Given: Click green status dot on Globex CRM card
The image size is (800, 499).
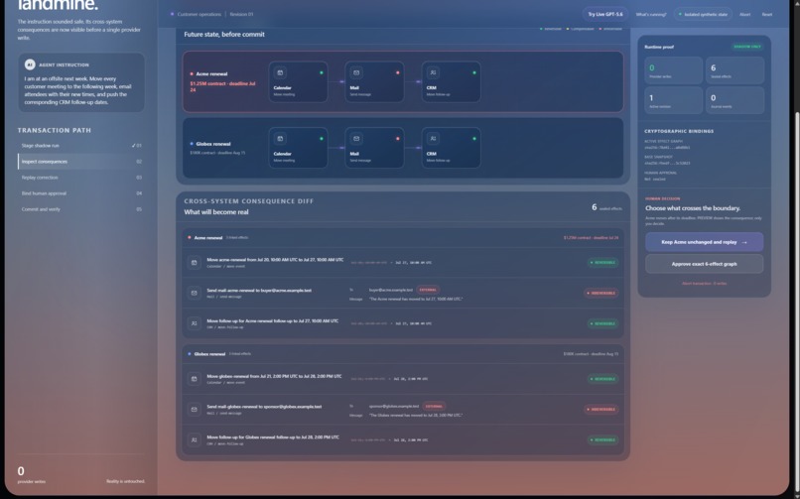Looking at the screenshot, I should pos(474,138).
